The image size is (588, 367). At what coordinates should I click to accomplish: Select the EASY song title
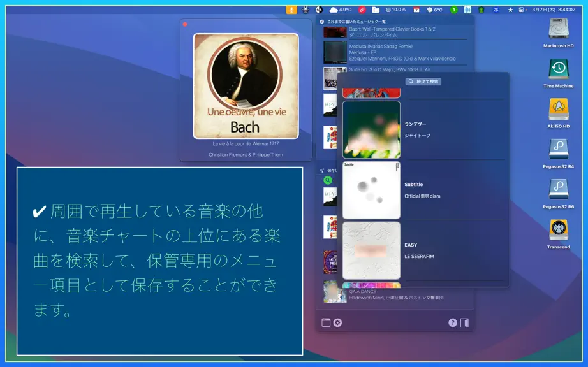411,245
